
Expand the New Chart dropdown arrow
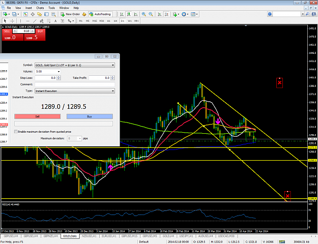tap(9, 14)
